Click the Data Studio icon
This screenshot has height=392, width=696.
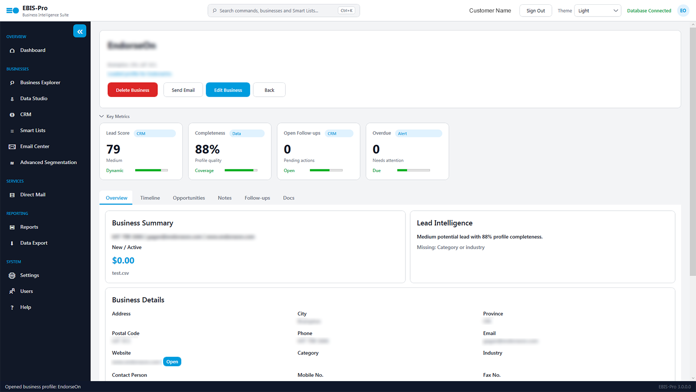tap(12, 99)
